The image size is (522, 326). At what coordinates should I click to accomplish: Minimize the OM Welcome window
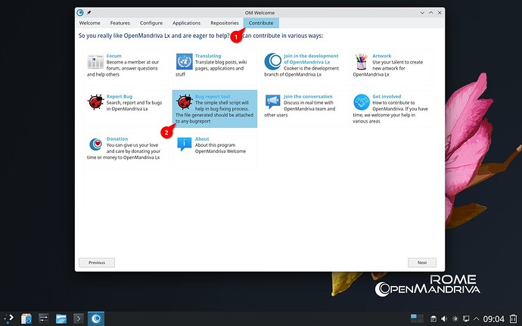(422, 13)
